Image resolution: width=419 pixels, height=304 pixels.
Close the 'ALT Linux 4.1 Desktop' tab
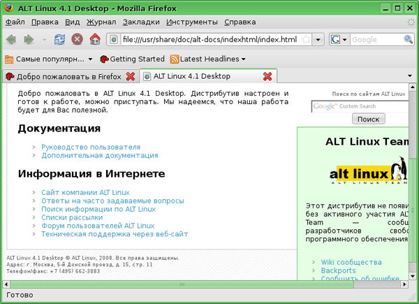[267, 76]
